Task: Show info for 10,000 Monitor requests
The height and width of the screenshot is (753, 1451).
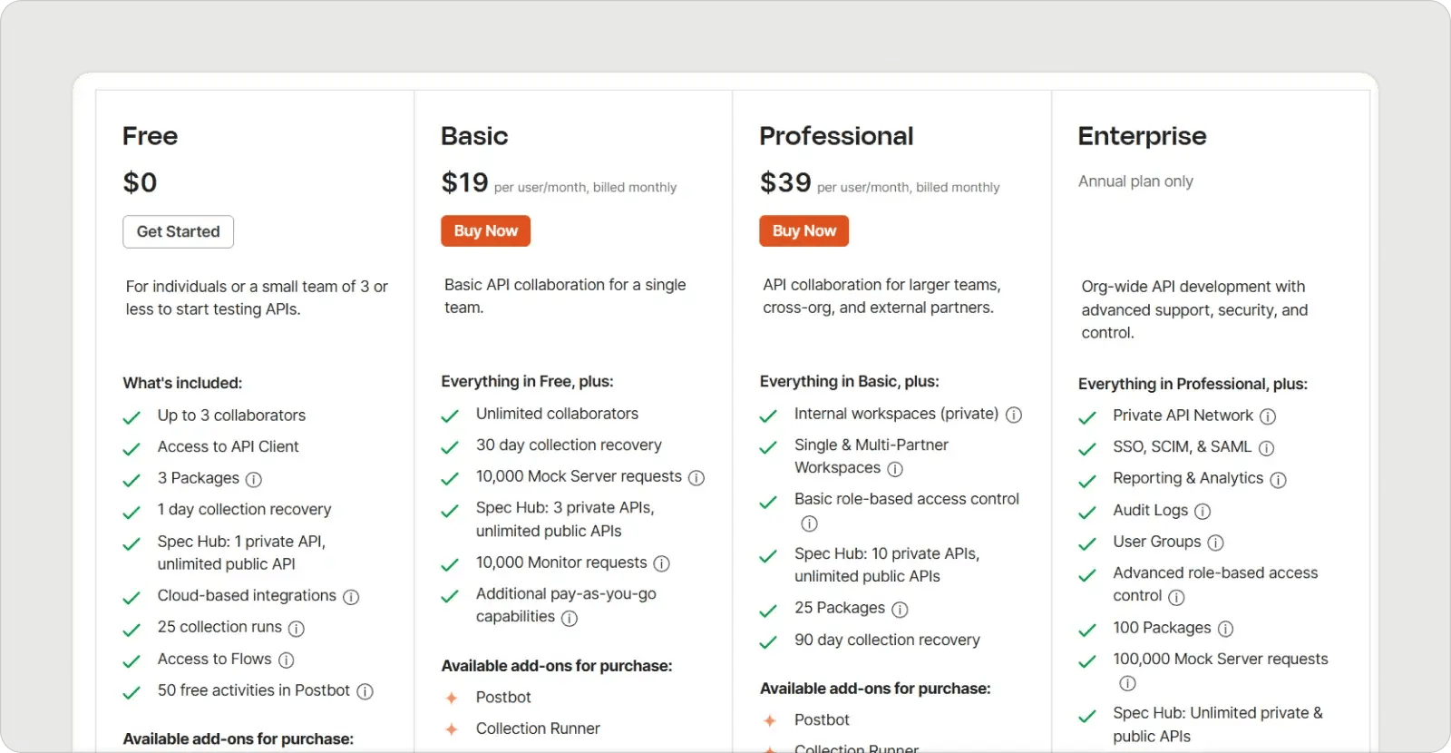Action: click(662, 563)
